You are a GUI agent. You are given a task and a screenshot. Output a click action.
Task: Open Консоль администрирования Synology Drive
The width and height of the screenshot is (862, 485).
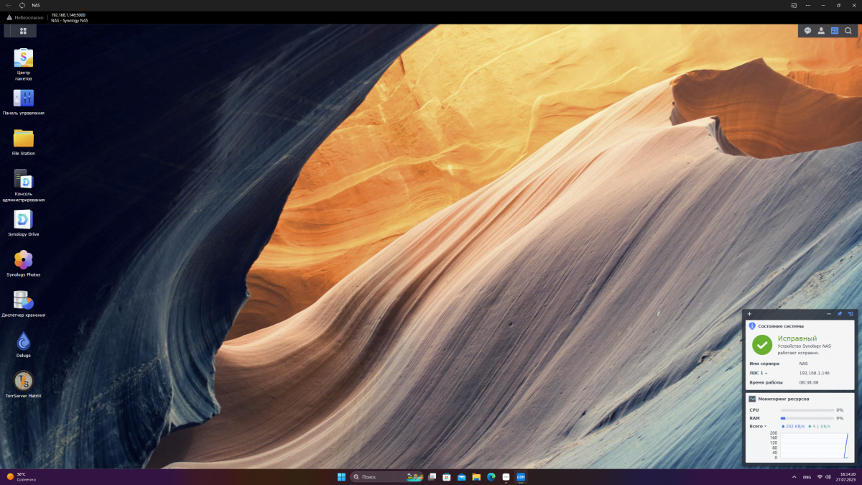24,186
